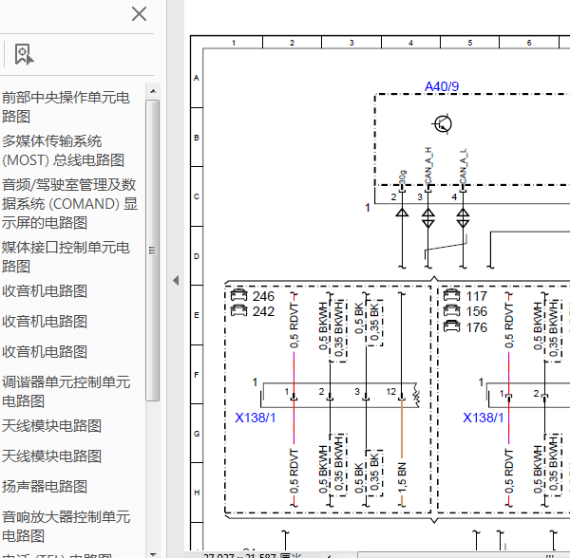Click the document horizontal scrollbar
Screen dimensions: 570x558
coord(464,555)
